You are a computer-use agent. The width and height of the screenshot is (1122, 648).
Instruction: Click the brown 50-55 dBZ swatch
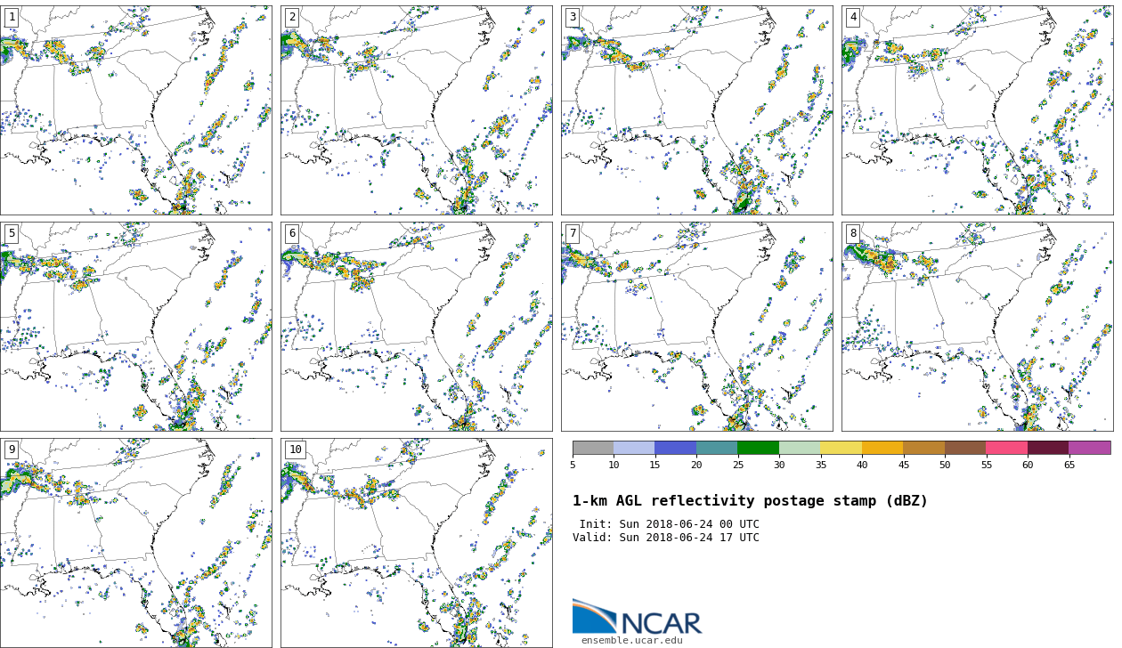tap(965, 448)
